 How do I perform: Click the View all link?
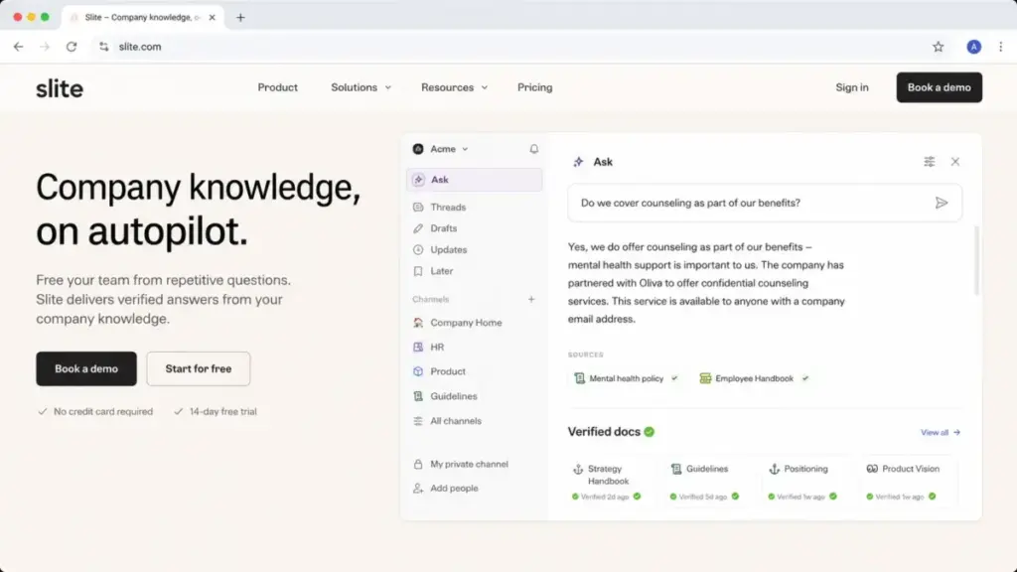(941, 433)
